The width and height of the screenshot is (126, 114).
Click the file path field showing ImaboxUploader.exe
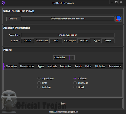(x=68, y=19)
